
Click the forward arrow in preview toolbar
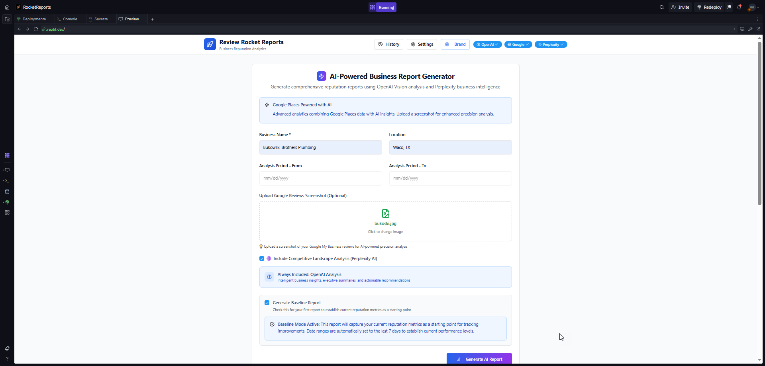point(27,29)
